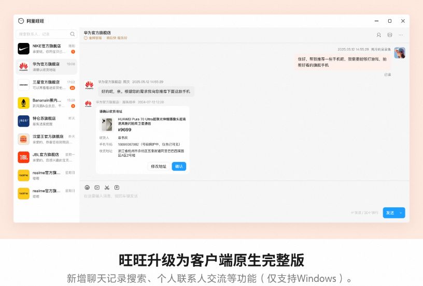Screen dimensions: 423x286
Task: Click Huawei avatar beside the 好的呢 message
Action: [x=89, y=85]
